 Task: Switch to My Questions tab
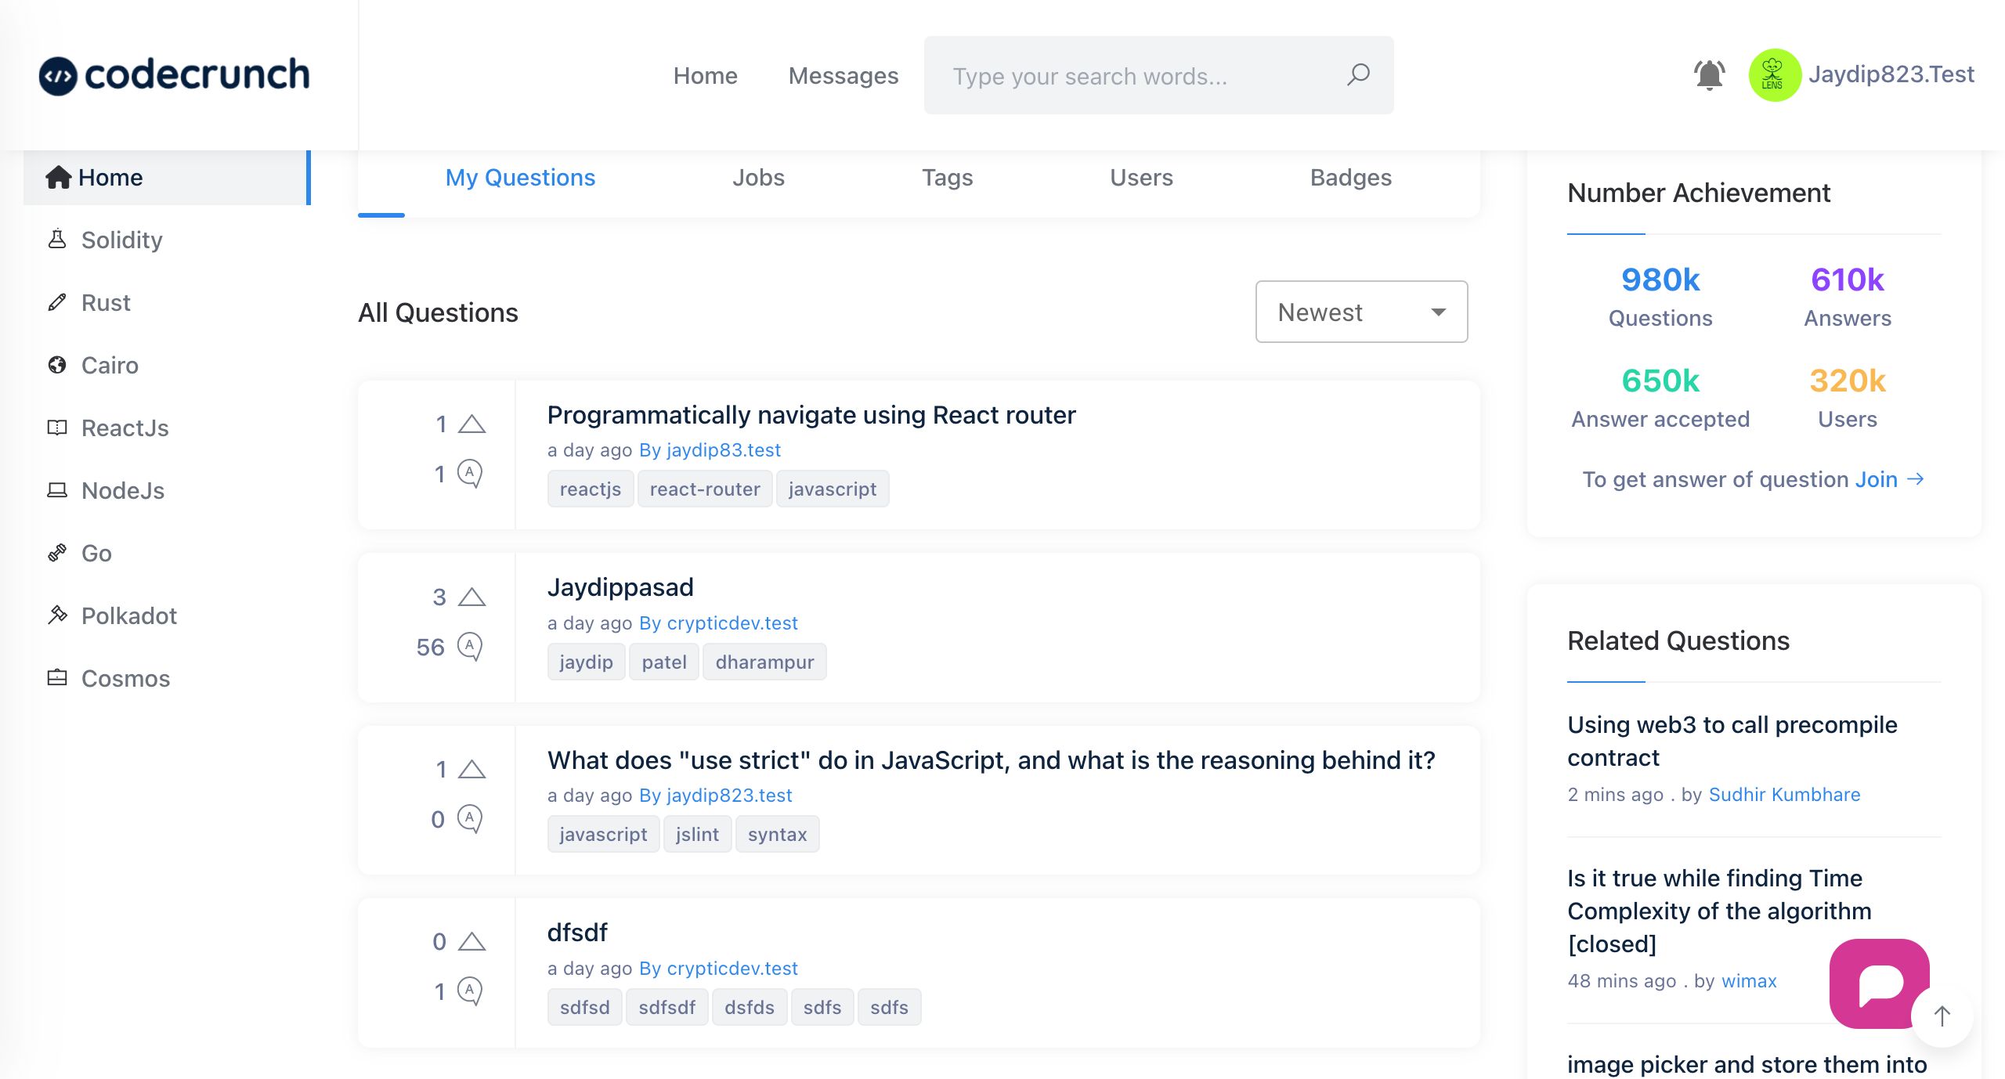tap(520, 178)
